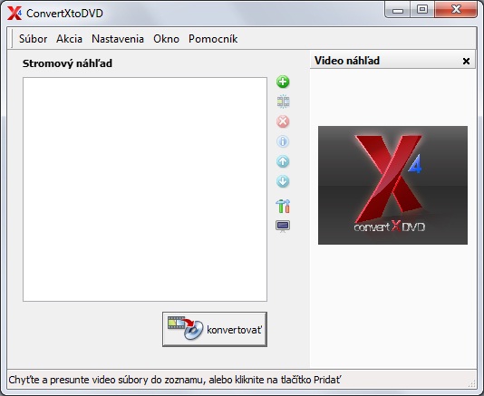The height and width of the screenshot is (396, 484).
Task: Open the Okno menu
Action: tap(166, 39)
